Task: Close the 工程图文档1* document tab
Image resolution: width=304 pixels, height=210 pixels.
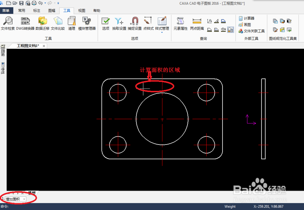Action: coord(44,46)
